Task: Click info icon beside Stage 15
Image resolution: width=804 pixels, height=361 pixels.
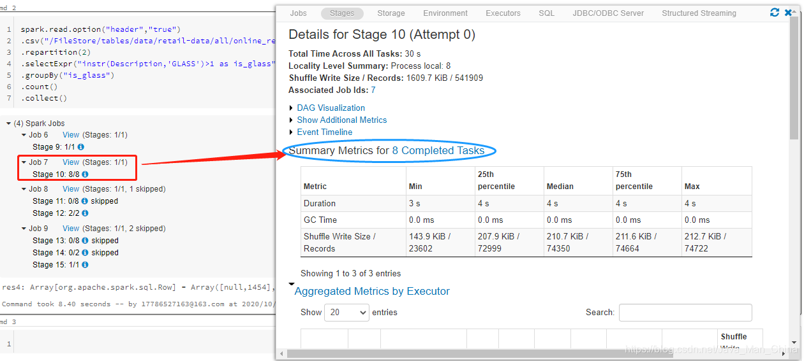Action: (80, 265)
